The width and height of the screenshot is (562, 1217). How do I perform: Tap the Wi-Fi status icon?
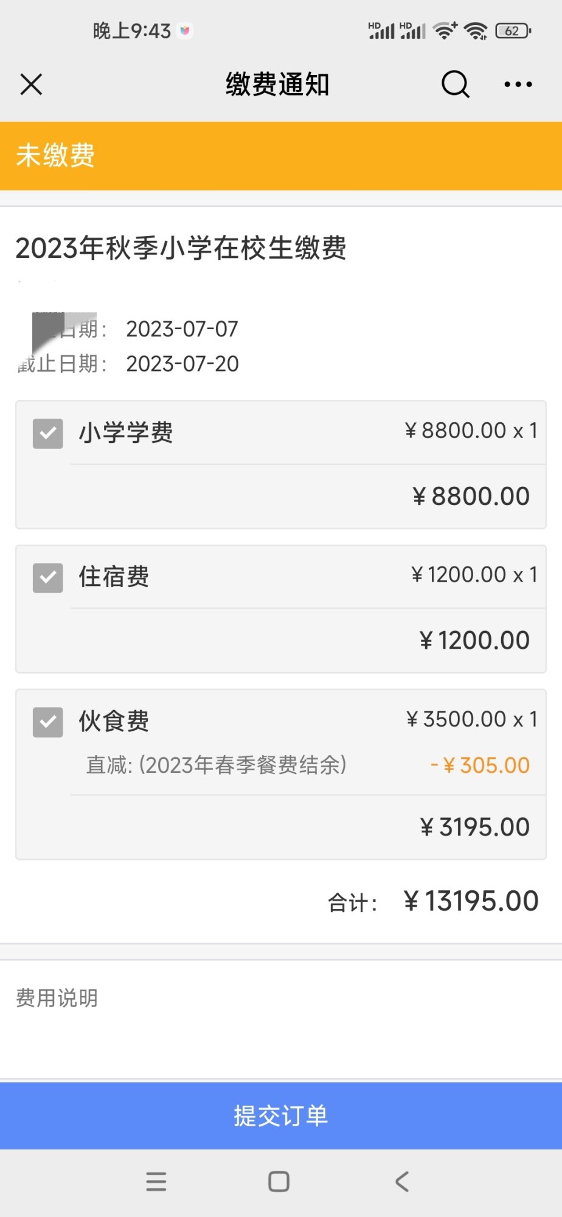476,30
